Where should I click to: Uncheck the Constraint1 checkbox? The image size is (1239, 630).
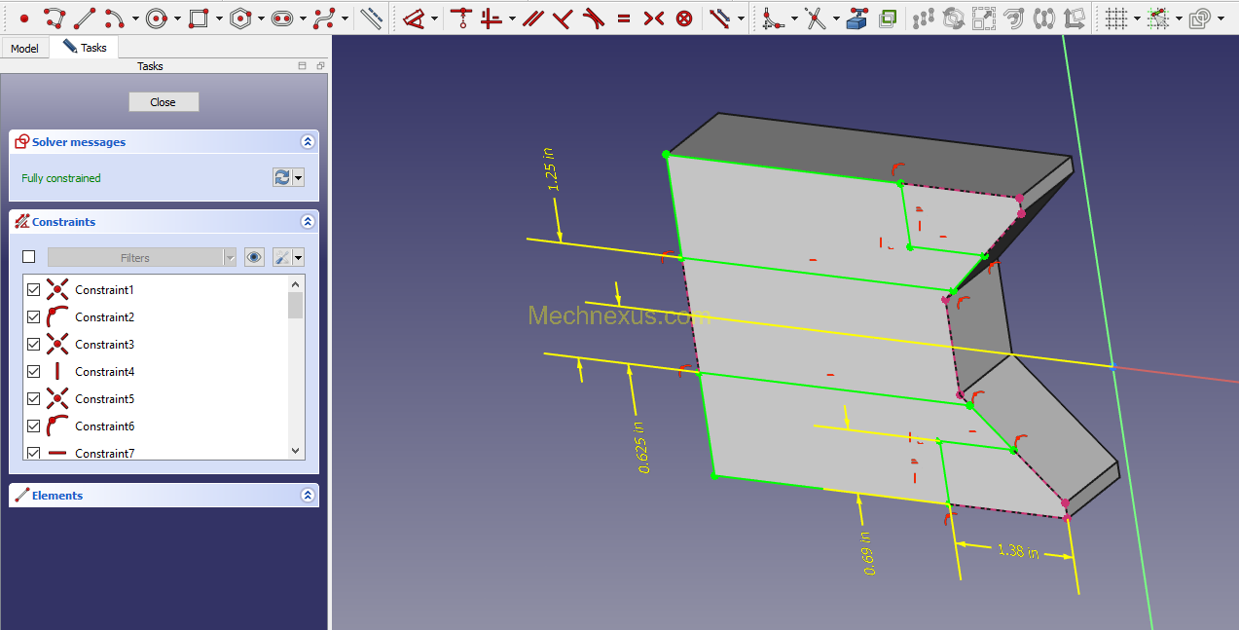point(34,289)
